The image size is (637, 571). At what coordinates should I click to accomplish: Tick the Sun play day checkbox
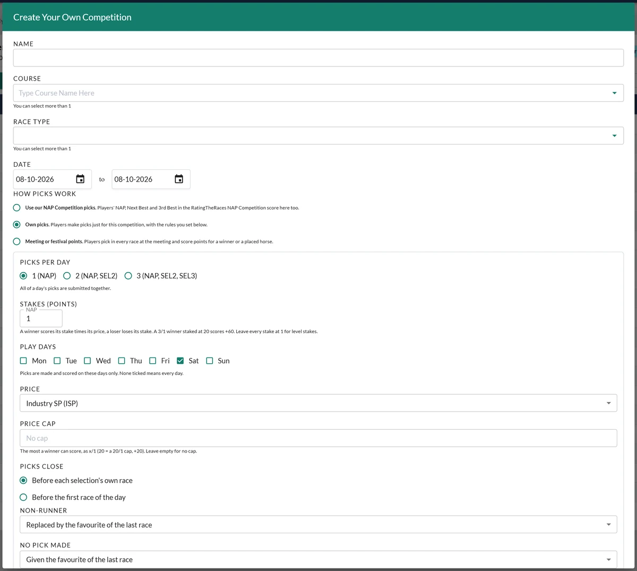pyautogui.click(x=210, y=361)
